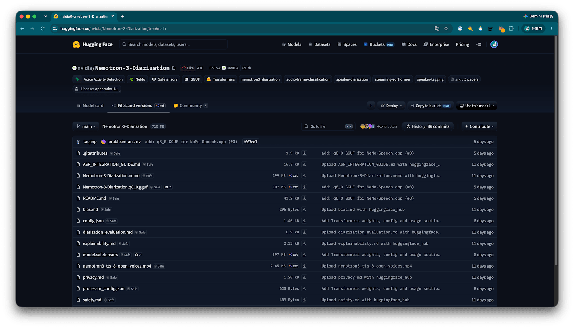
Task: Download config.json with its download icon
Action: coord(304,221)
